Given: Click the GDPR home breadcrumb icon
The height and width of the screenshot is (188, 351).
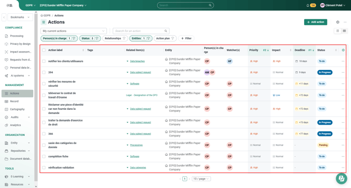Looking at the screenshot, I should (42, 15).
